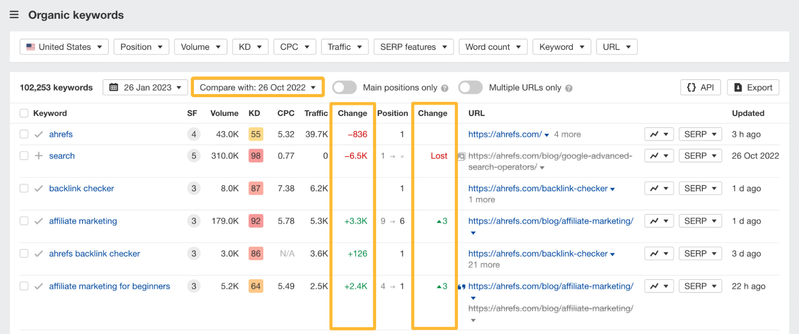799x334 pixels.
Task: Expand the Compare with: 26 Oct 2022 dropdown
Action: 257,88
